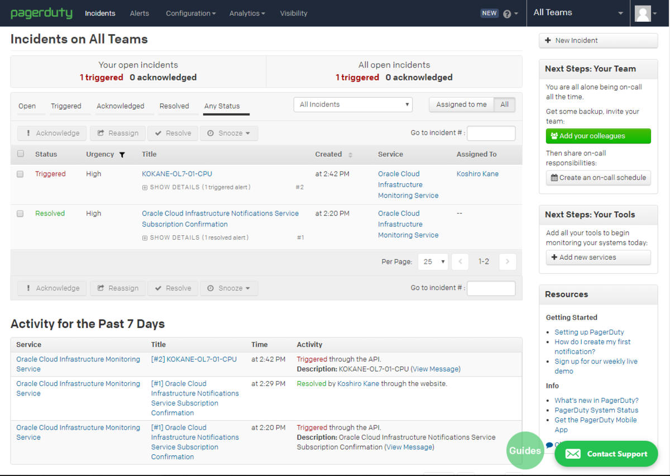Check the Triggered incident row checkbox
Viewport: 670px width, 476px height.
[x=20, y=174]
